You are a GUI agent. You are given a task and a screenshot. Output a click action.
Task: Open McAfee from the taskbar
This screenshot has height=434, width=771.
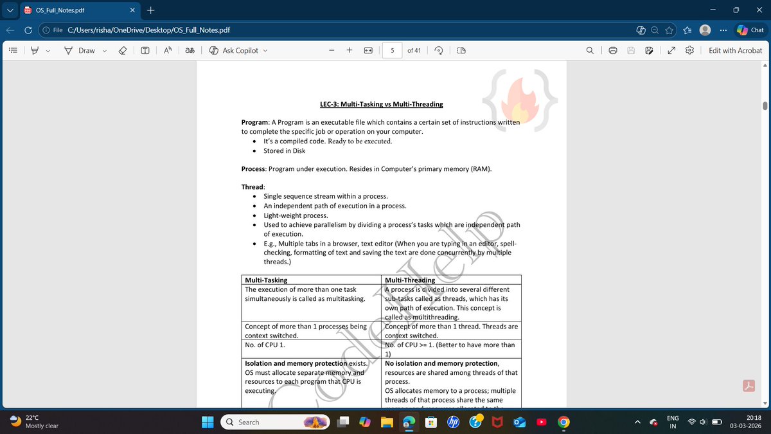click(x=496, y=422)
